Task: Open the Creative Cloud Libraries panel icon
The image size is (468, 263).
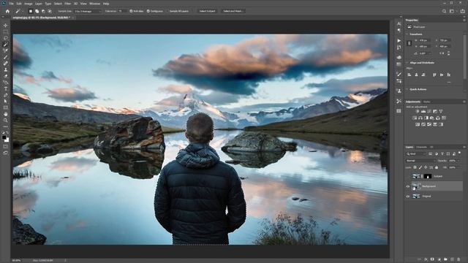Action: pos(399,57)
